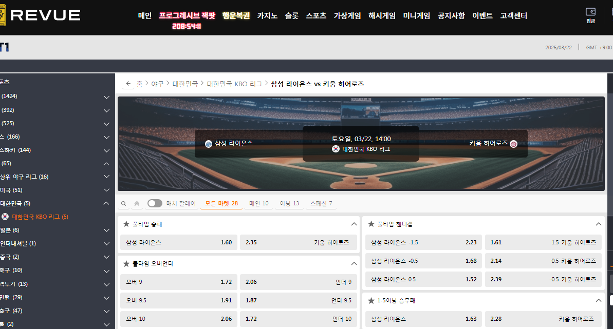Open the 카지노 menu item

267,16
